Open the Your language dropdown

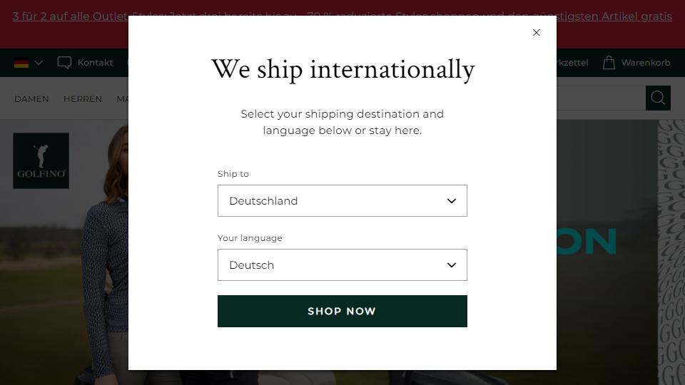(342, 265)
